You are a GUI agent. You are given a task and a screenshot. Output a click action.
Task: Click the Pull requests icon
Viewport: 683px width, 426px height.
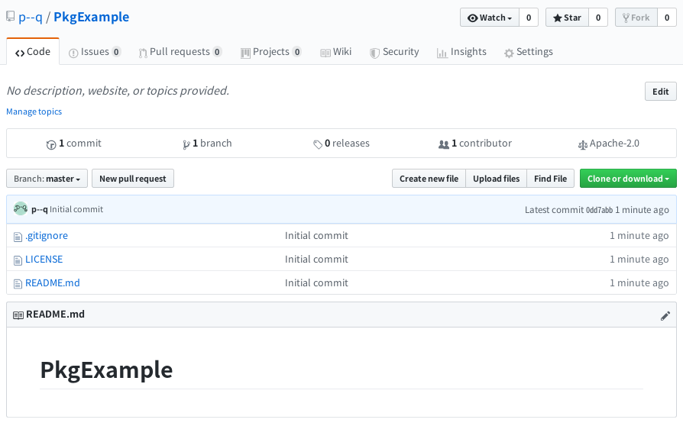(143, 53)
